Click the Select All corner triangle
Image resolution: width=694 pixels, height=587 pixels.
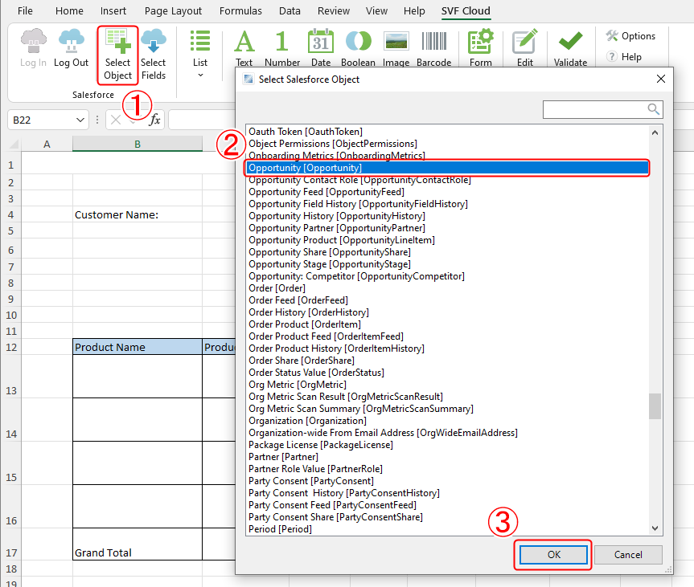pos(14,144)
